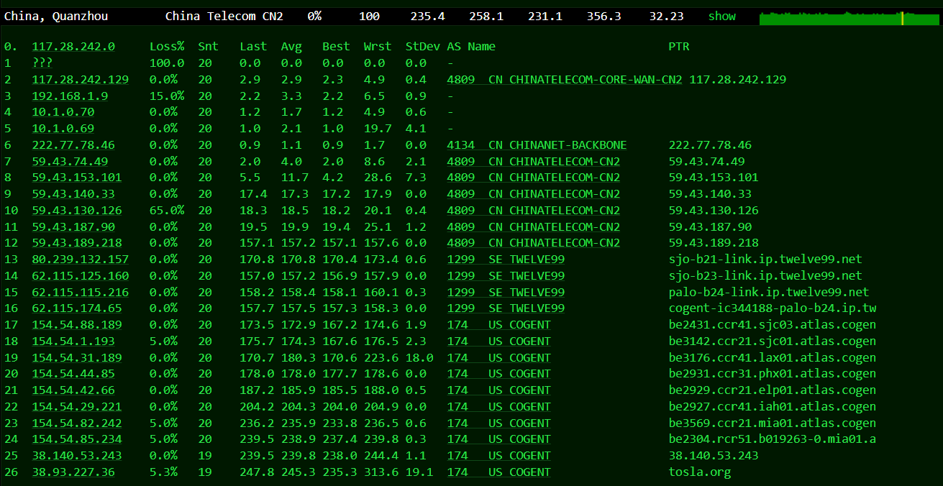Click PTR 'palo-b24-link.ip.twelve99.net'

[x=769, y=292]
